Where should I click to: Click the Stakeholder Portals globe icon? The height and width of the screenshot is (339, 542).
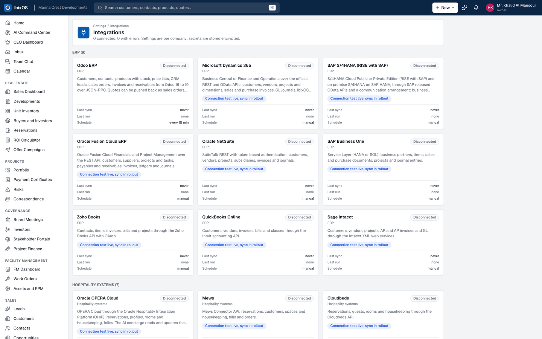(x=8, y=239)
